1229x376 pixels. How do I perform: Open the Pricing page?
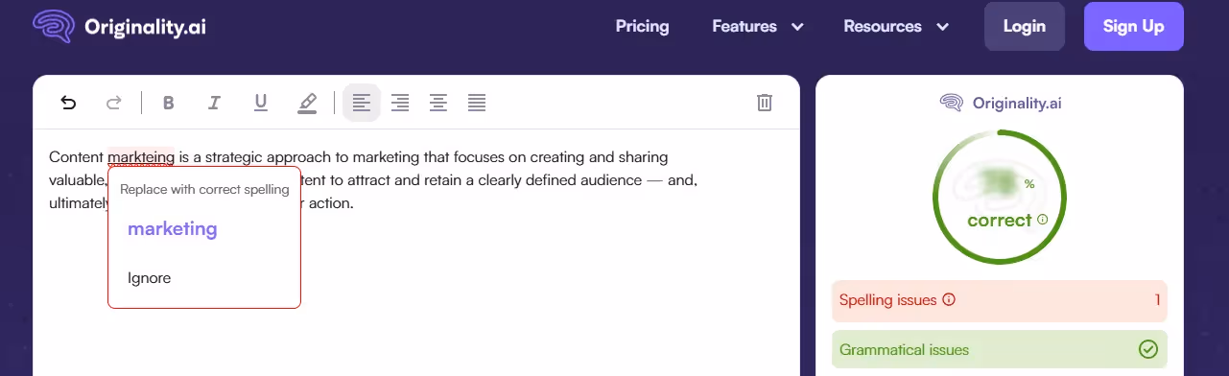point(643,27)
